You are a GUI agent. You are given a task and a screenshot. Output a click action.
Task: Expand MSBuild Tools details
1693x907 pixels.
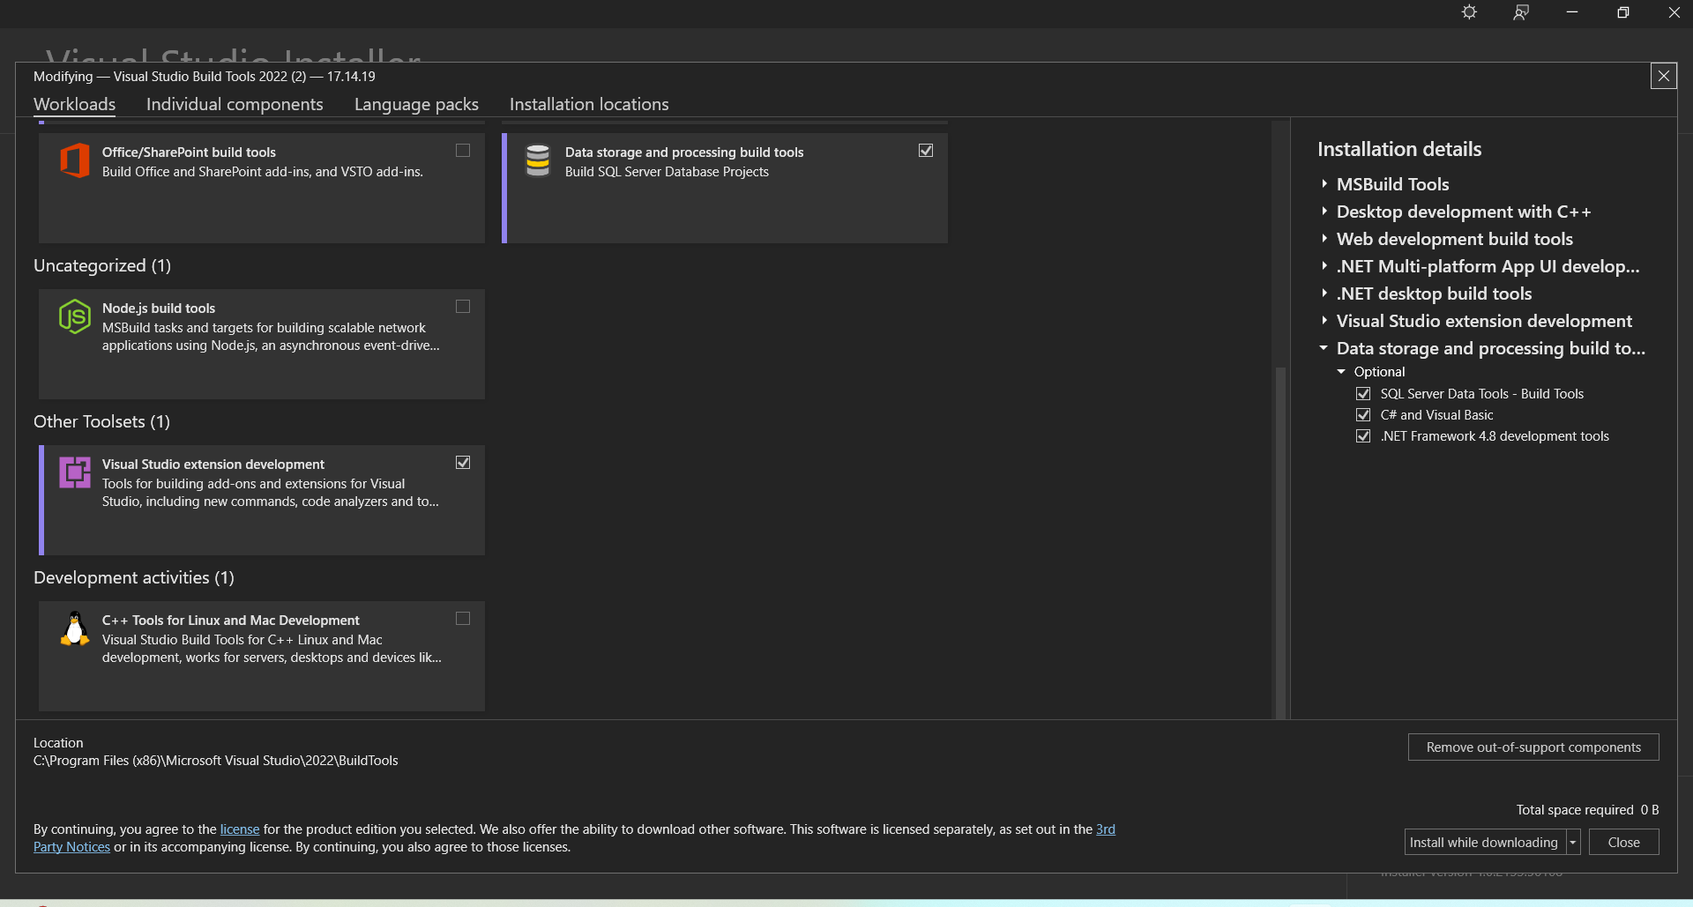click(1324, 184)
